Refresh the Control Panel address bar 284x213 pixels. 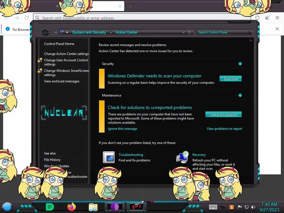tap(189, 32)
